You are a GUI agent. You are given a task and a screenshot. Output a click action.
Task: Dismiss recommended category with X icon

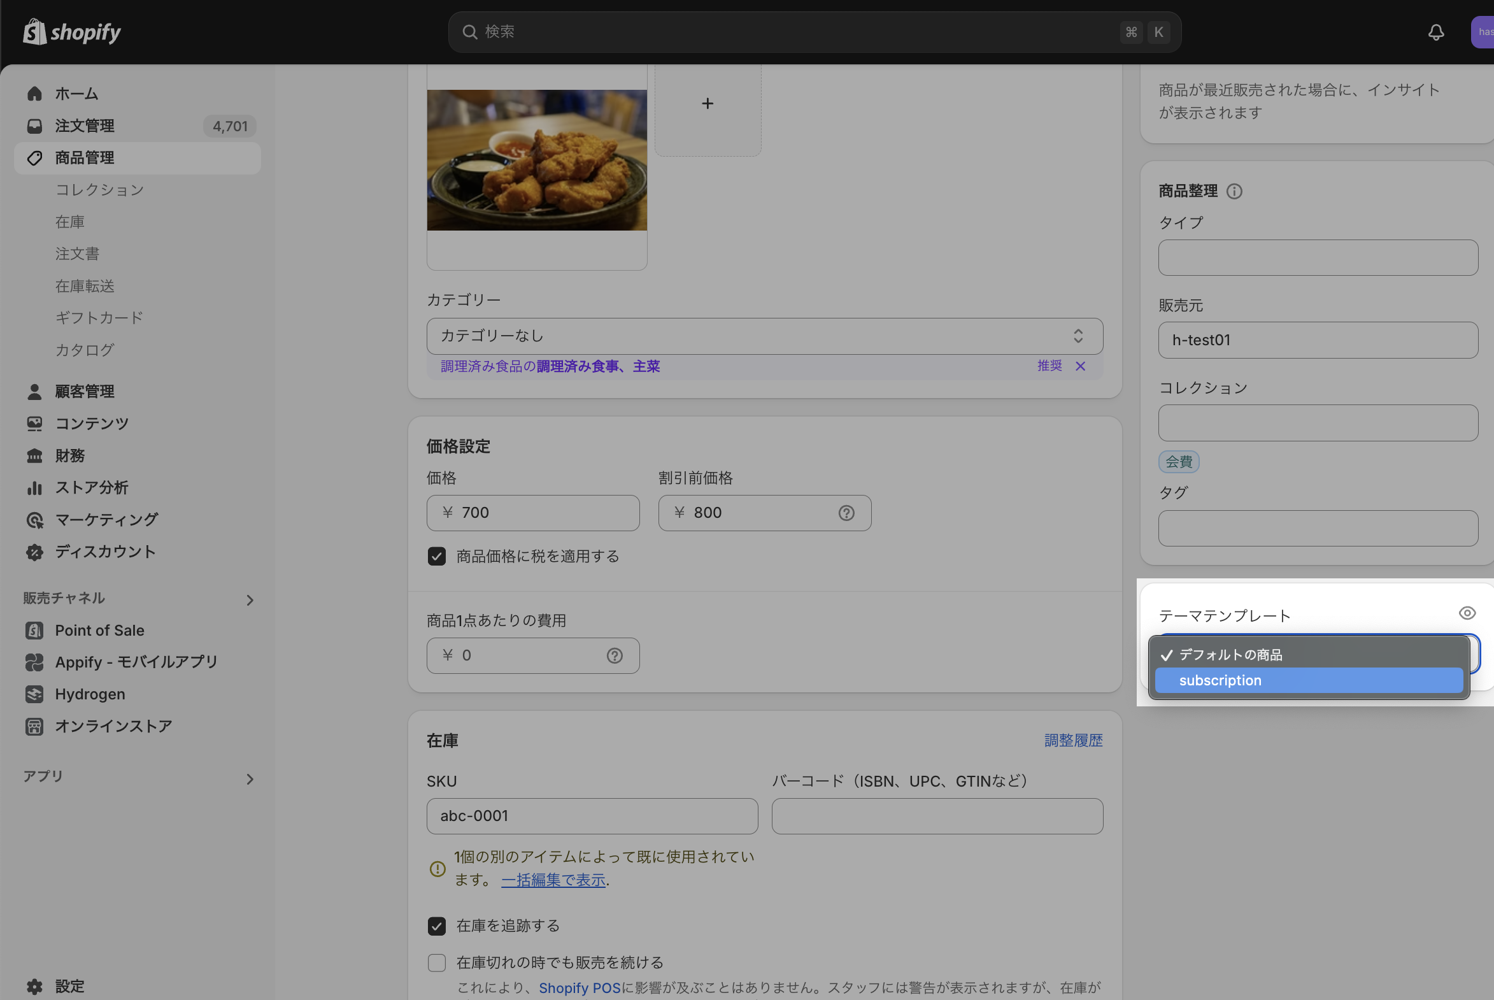(x=1080, y=366)
